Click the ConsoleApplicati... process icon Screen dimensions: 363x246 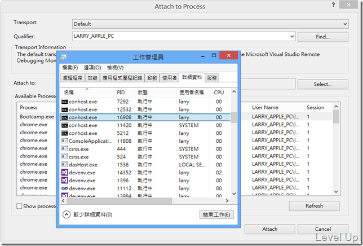[x=65, y=141]
